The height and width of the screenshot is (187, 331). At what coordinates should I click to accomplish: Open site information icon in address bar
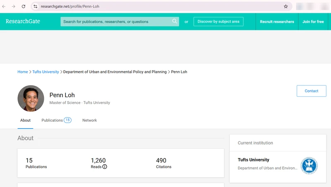pos(36,6)
